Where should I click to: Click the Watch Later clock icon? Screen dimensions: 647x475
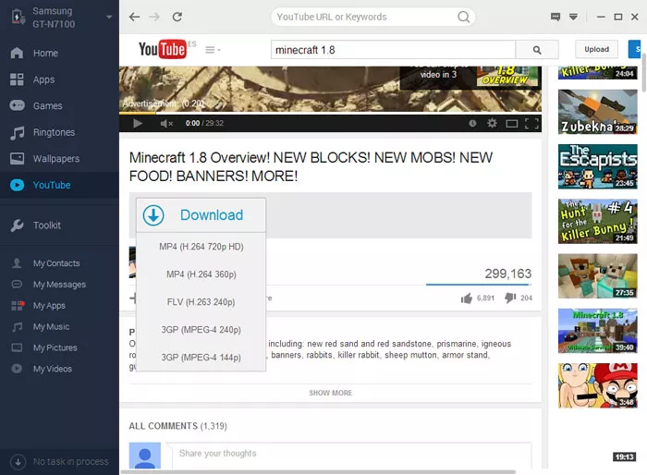472,124
